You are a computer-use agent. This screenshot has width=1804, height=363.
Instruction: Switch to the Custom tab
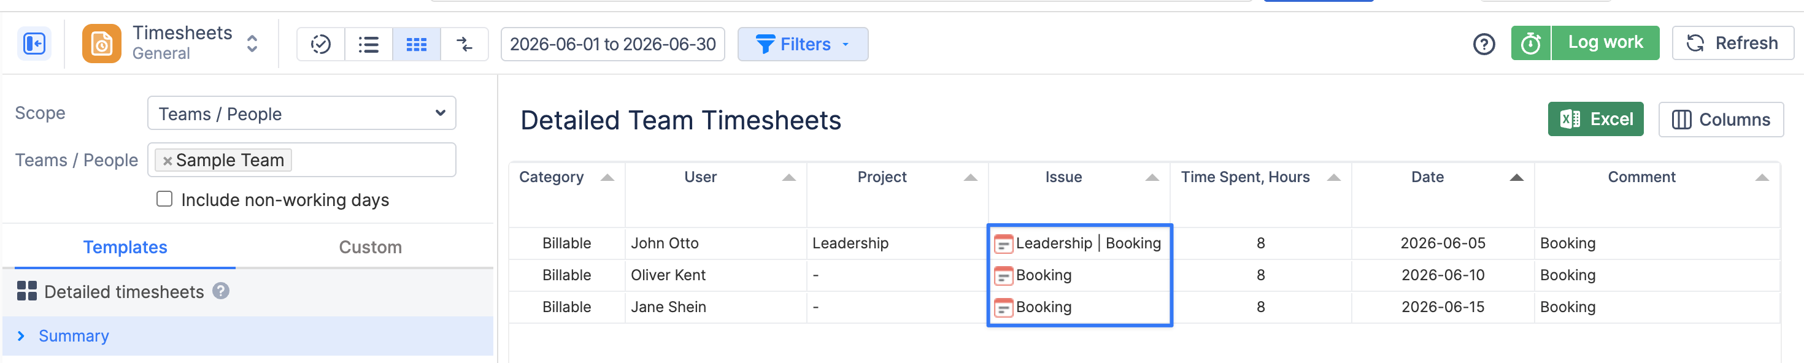point(370,247)
